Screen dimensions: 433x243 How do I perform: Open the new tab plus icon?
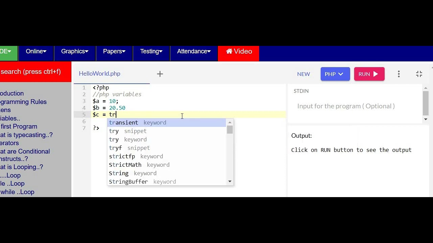(x=160, y=74)
